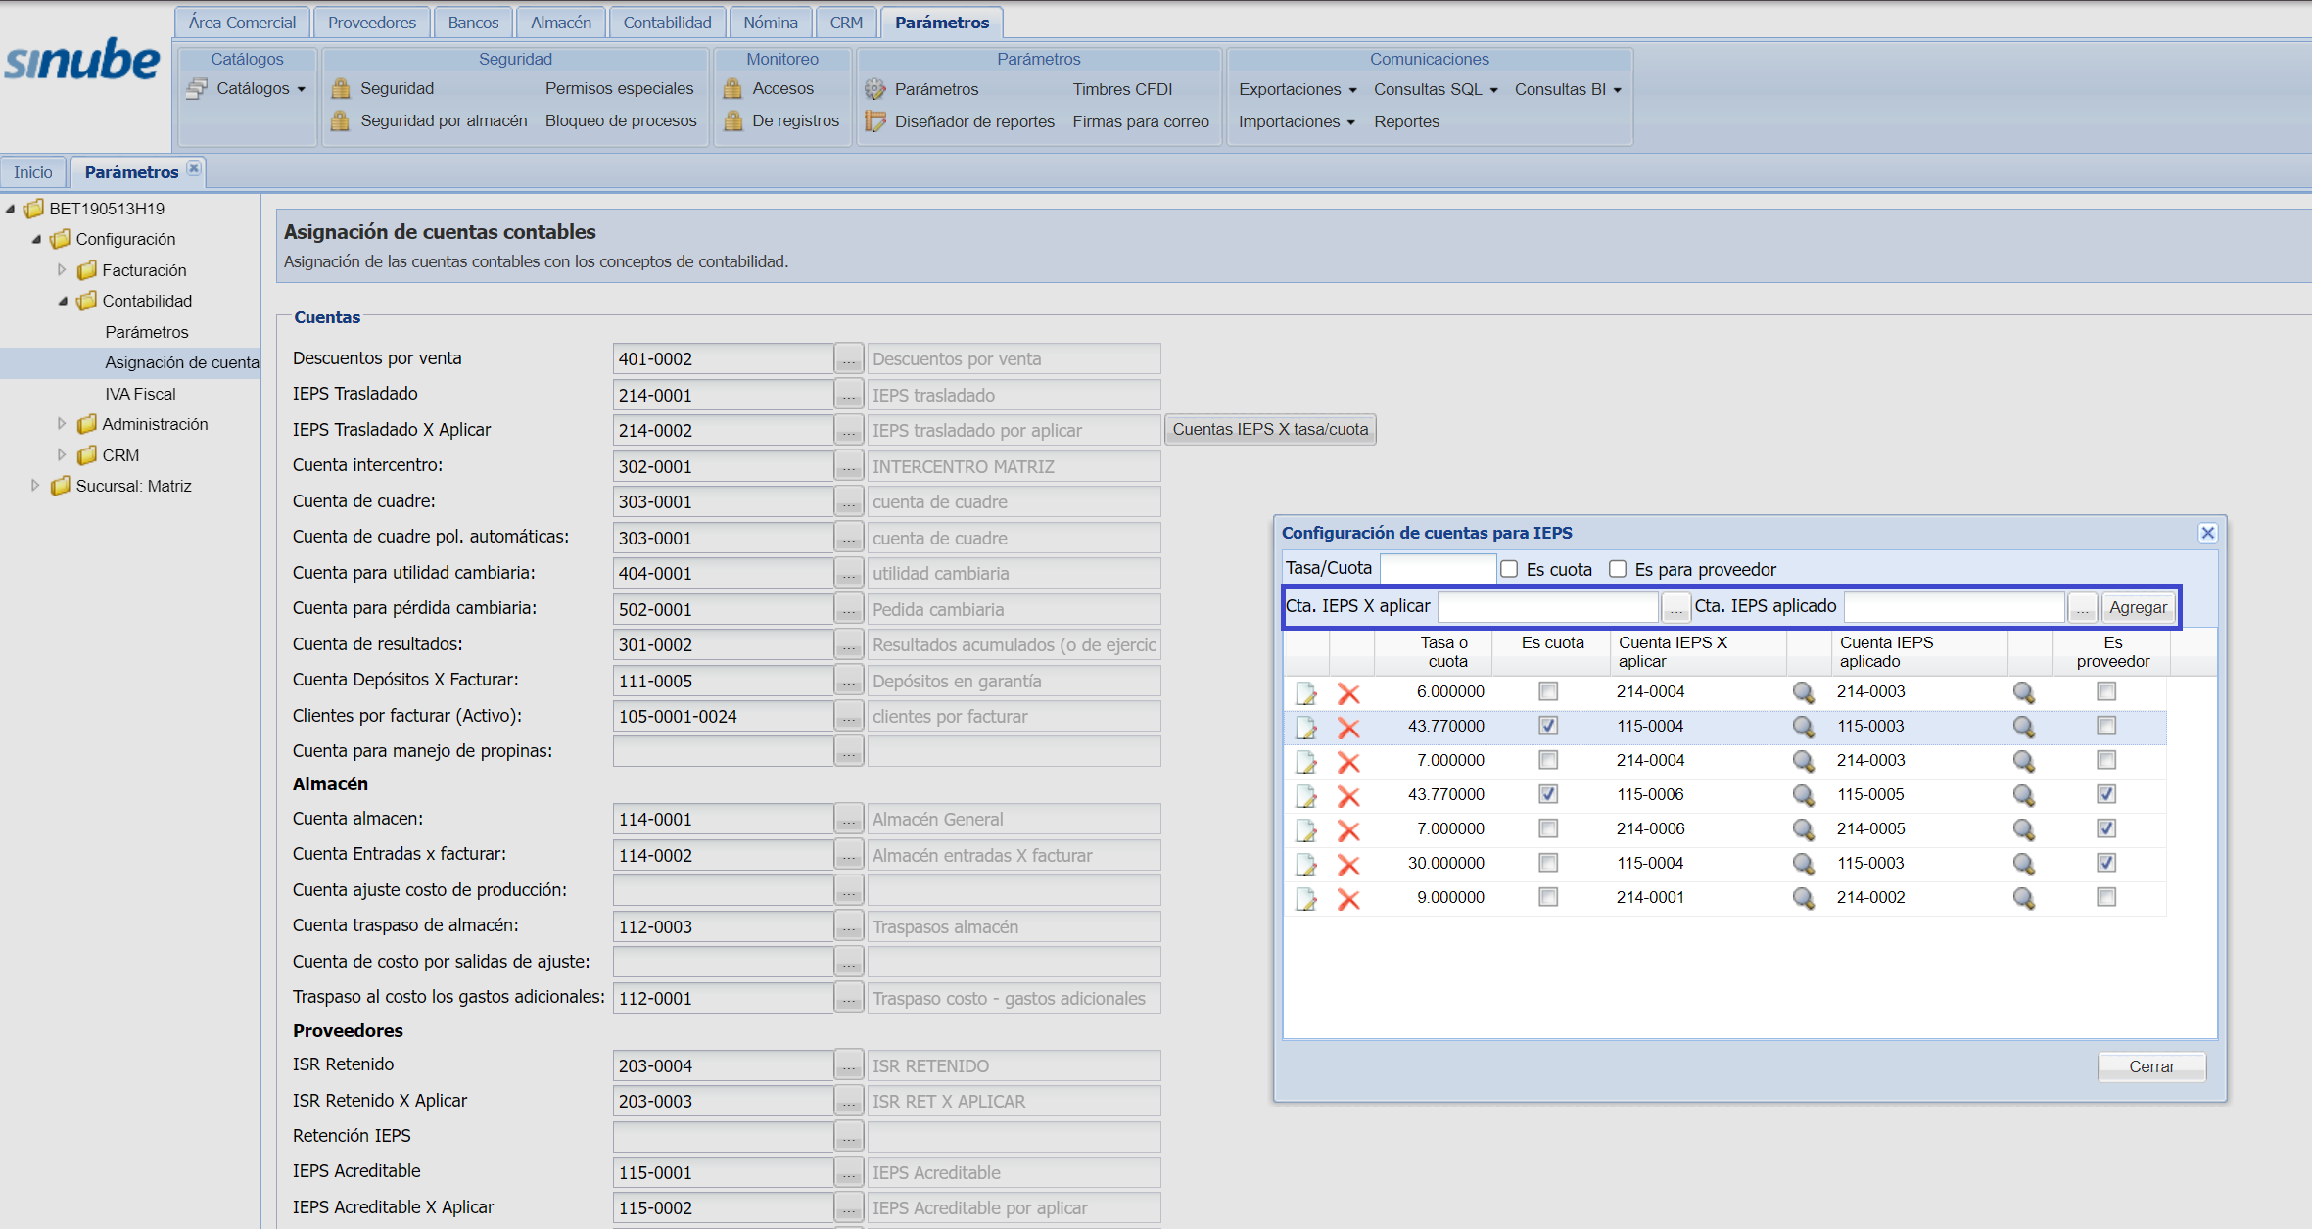Click magnifier next to account 214-0006

(x=1803, y=829)
